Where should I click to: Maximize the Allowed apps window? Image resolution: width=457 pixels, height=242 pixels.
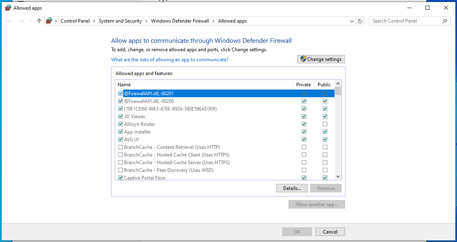[428, 8]
